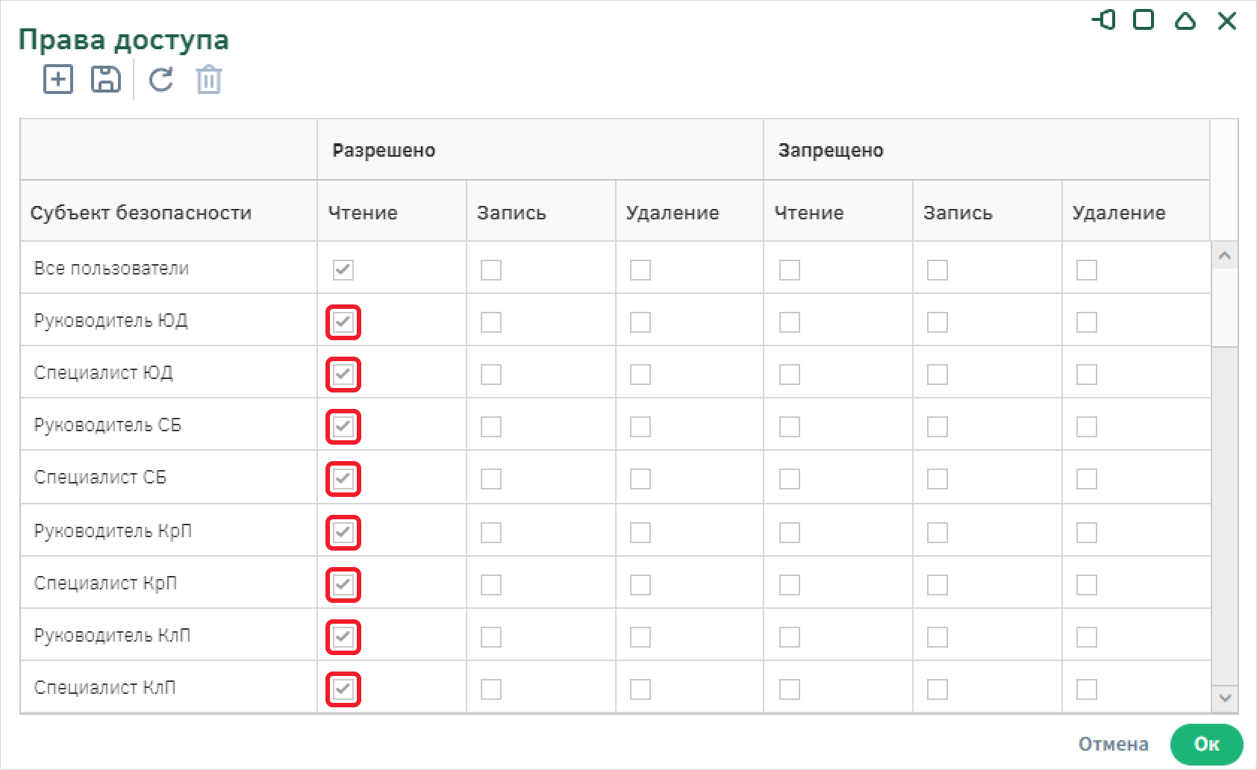The width and height of the screenshot is (1257, 770).
Task: Close the access rights dialog with X
Action: point(1227,21)
